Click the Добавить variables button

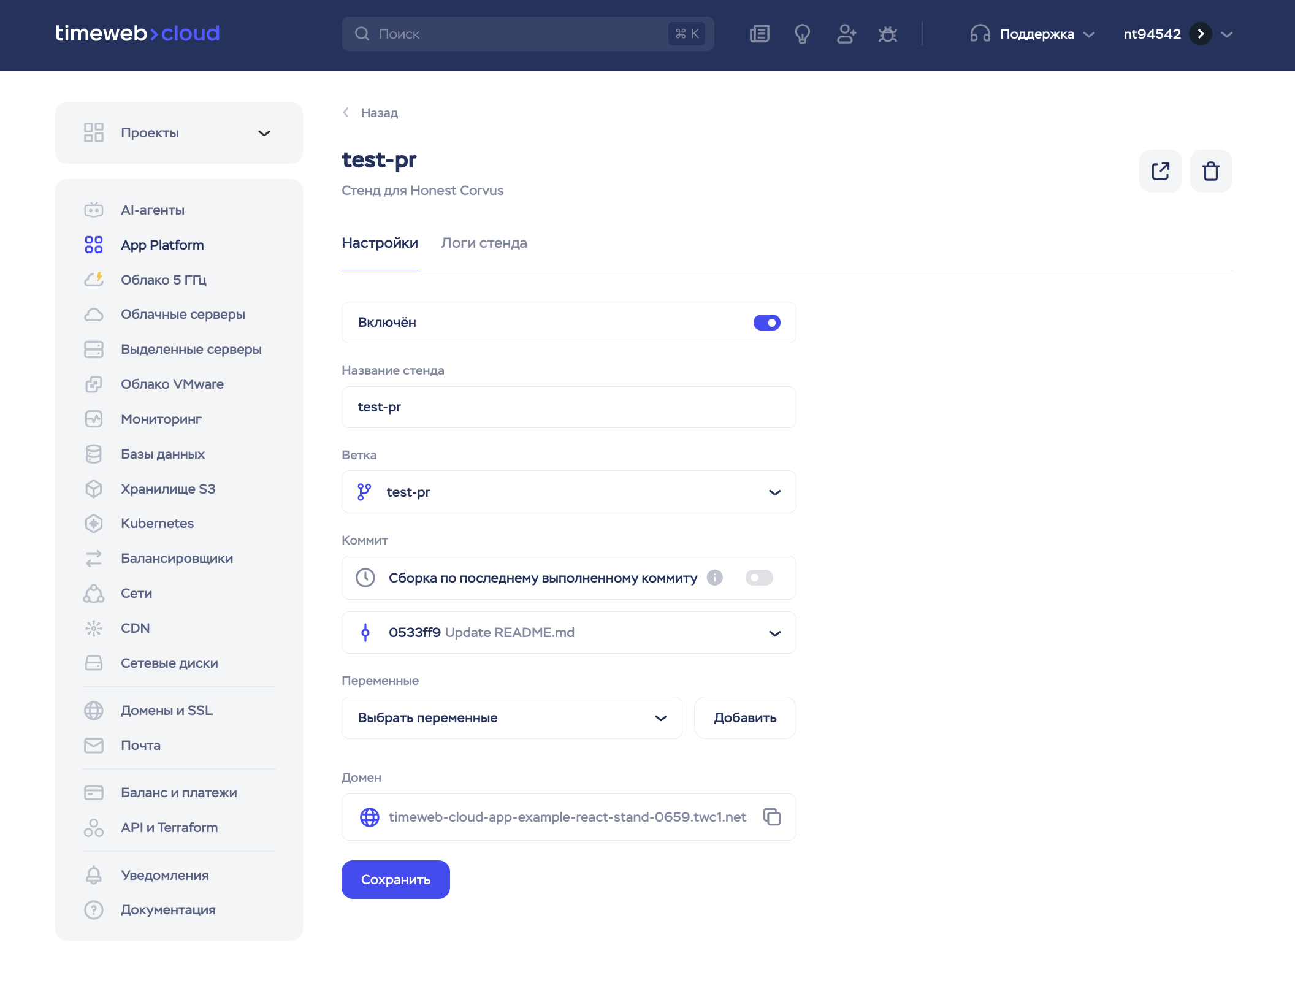[x=744, y=718]
